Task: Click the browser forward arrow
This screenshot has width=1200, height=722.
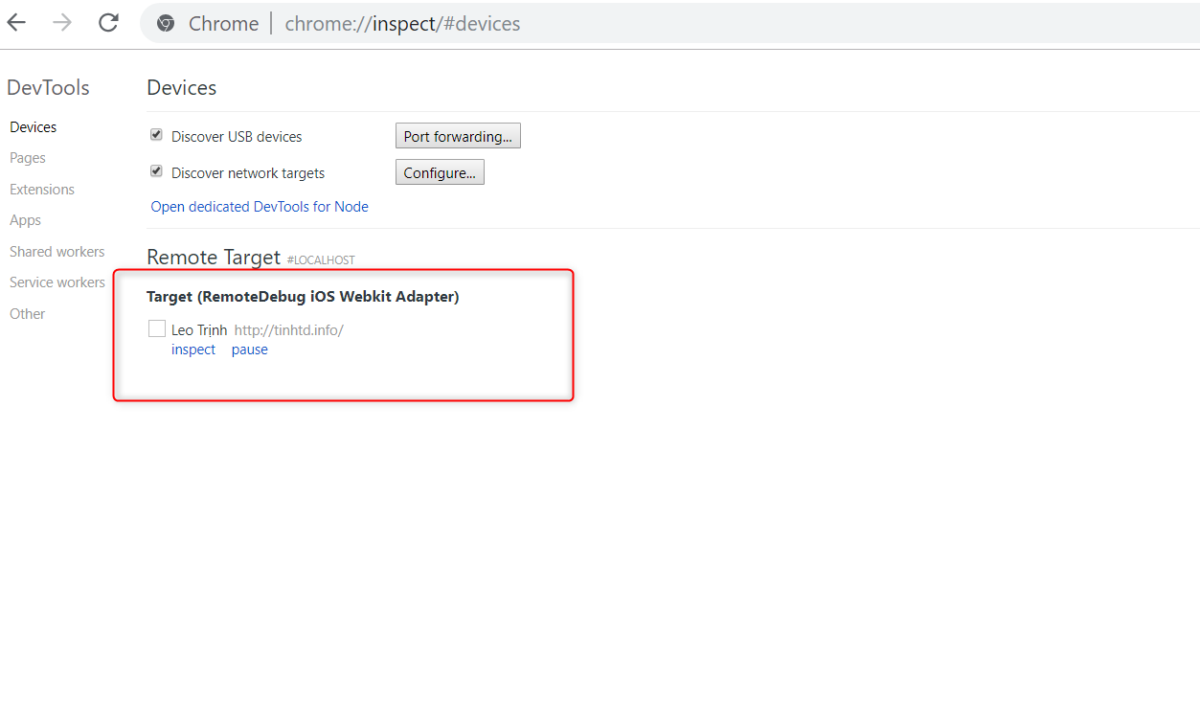Action: [63, 23]
